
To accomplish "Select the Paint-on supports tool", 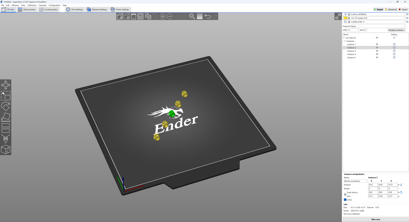I will (5, 139).
